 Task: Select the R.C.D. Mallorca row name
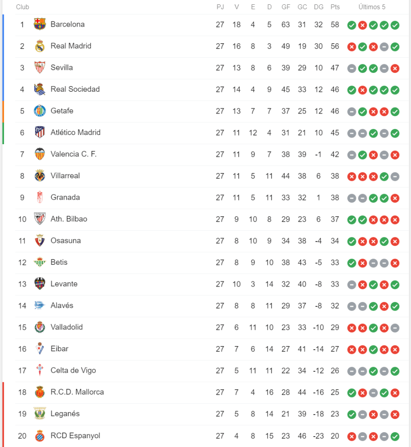(x=77, y=392)
